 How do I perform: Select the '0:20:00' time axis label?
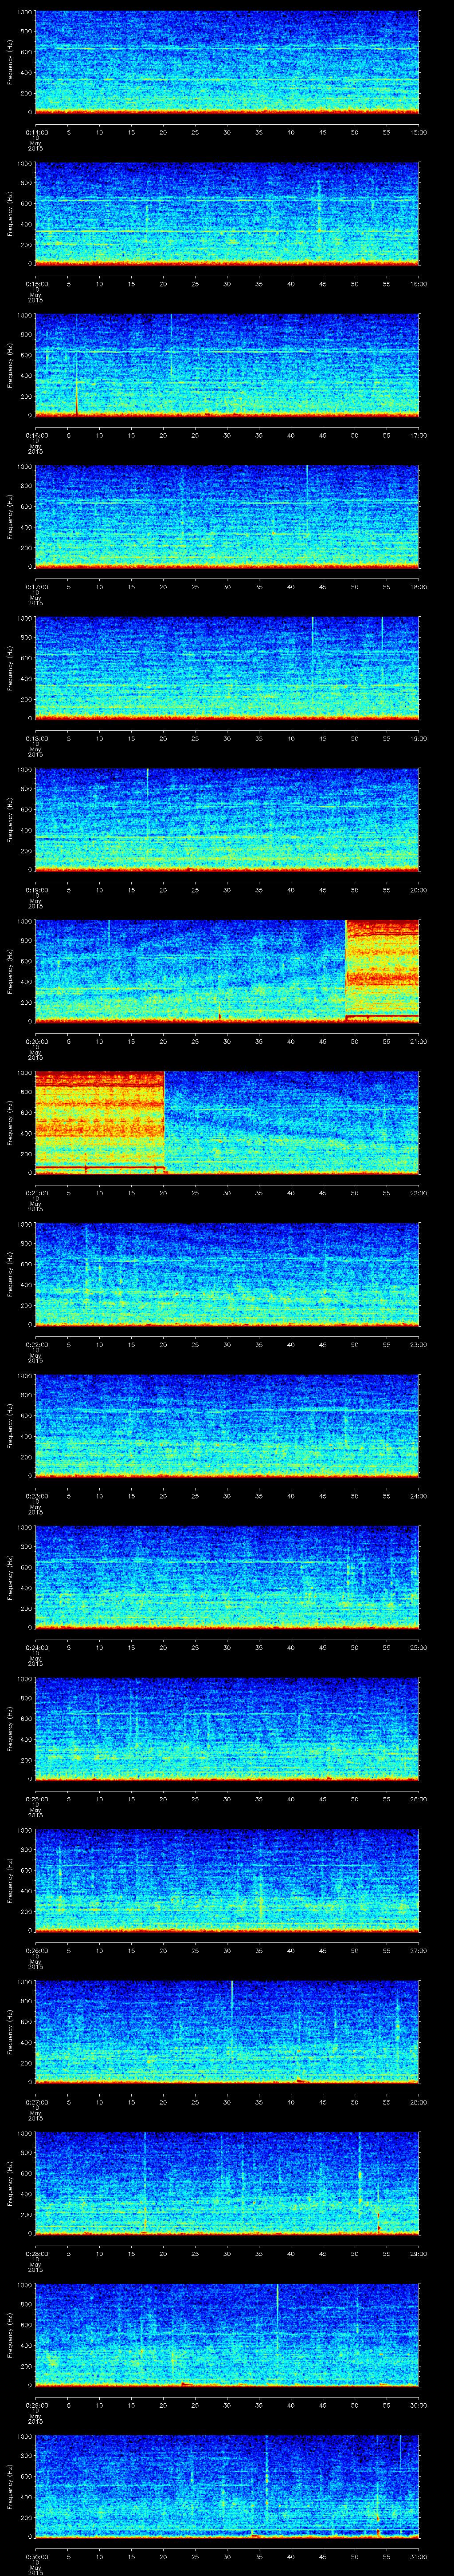click(x=37, y=1041)
